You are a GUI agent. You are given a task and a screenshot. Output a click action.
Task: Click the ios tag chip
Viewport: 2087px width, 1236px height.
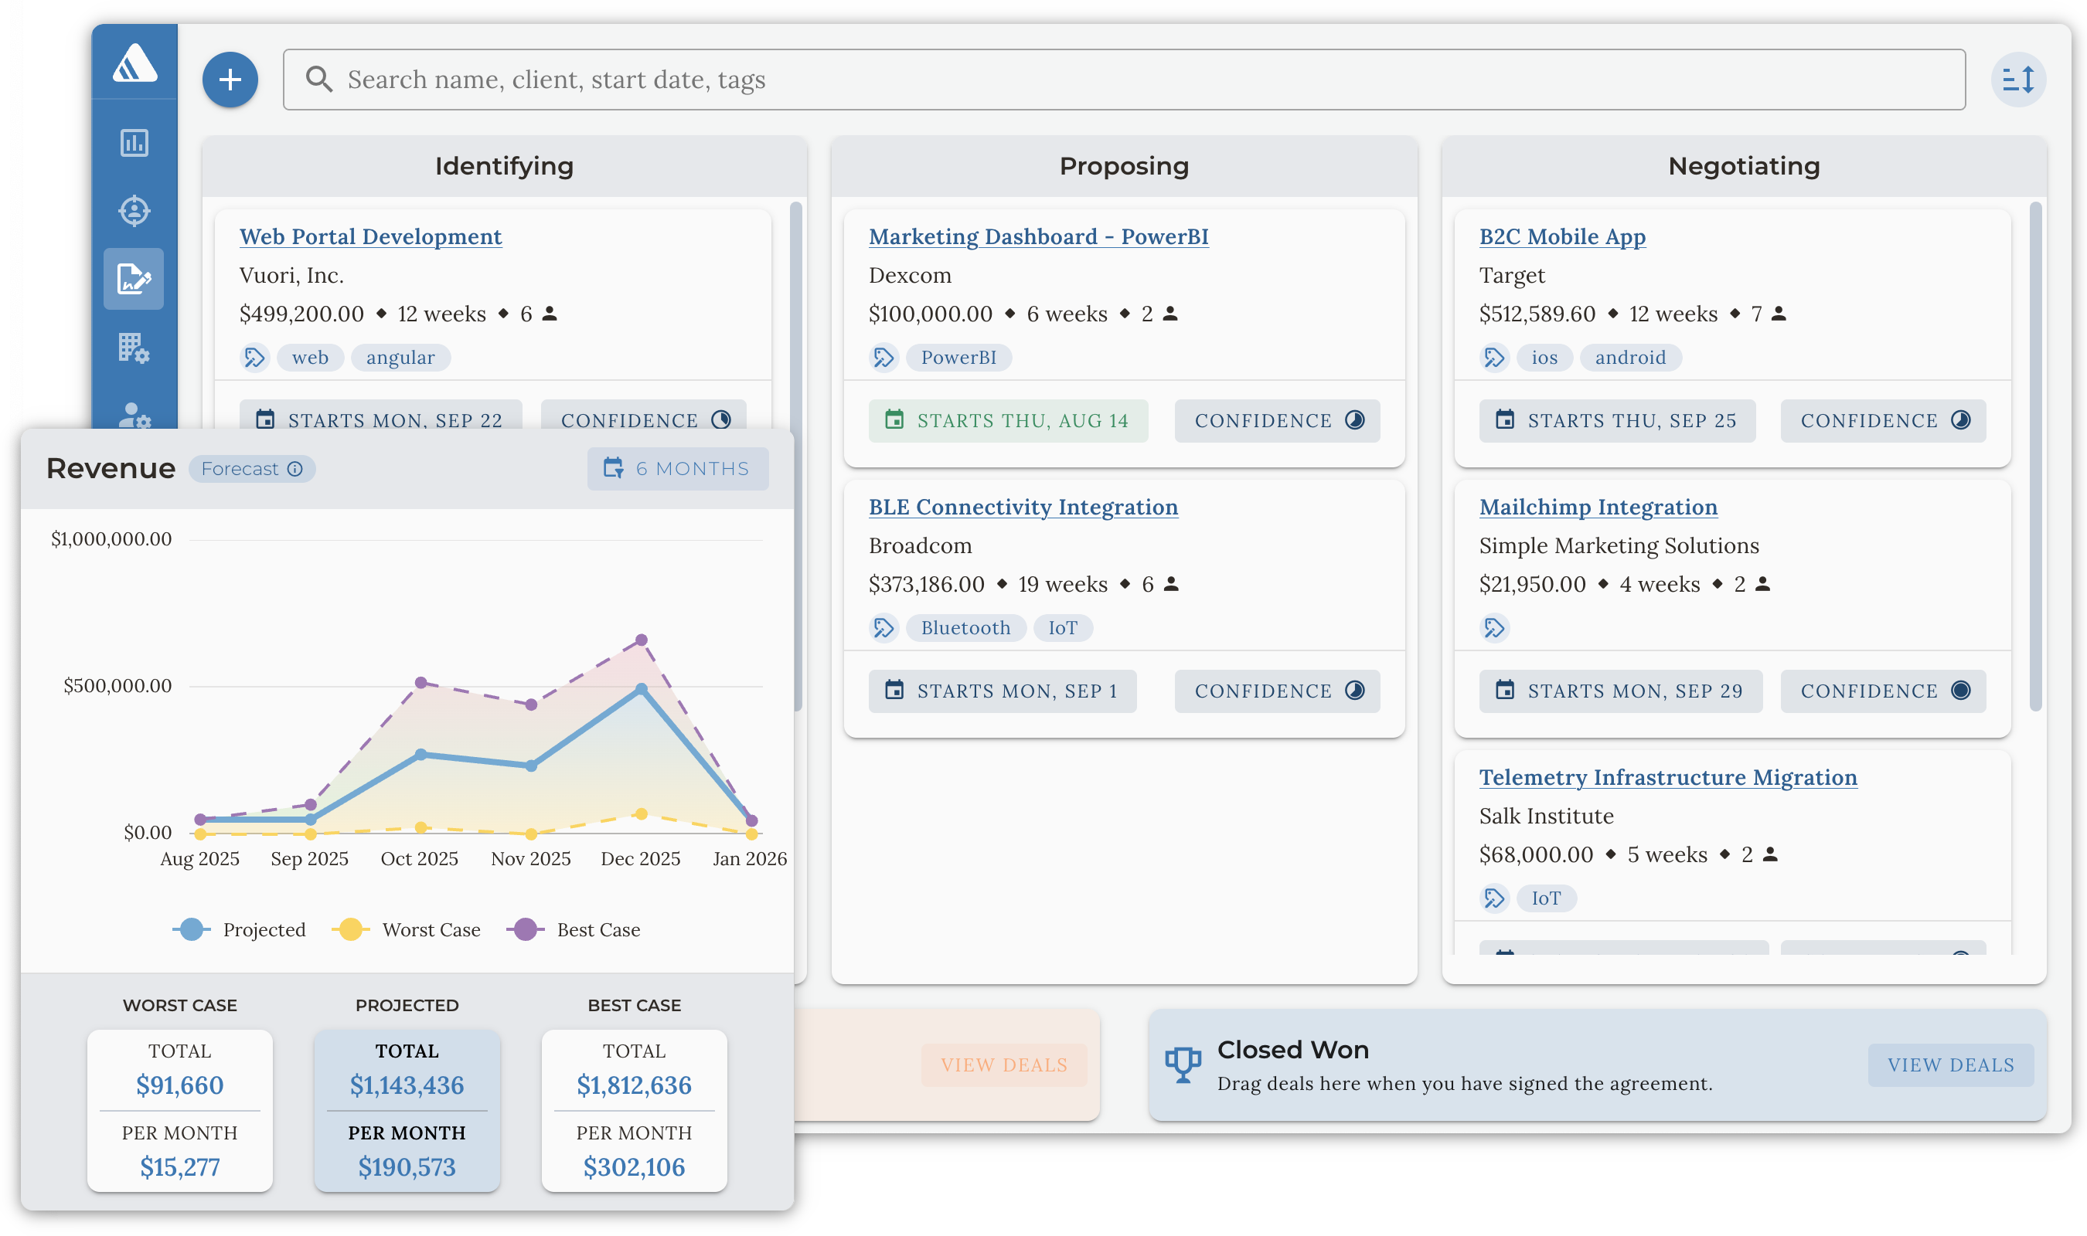click(x=1544, y=358)
